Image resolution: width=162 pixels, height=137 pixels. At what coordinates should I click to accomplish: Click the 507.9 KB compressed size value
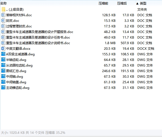click(x=127, y=43)
